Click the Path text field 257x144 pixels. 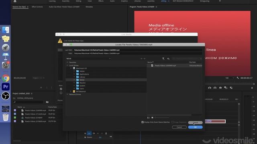tap(138, 53)
